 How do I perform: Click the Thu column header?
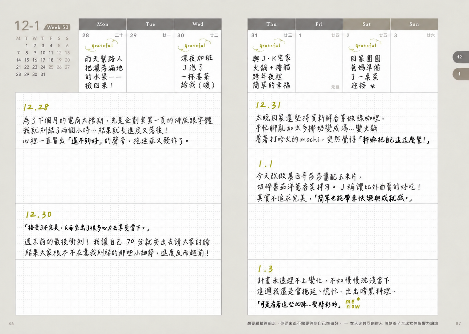[x=271, y=24]
